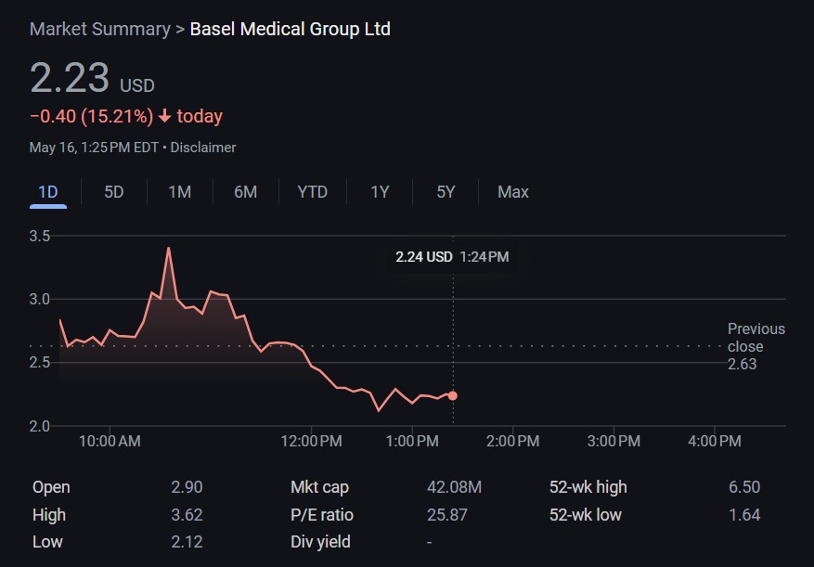Select the 1D time range tab

point(47,192)
